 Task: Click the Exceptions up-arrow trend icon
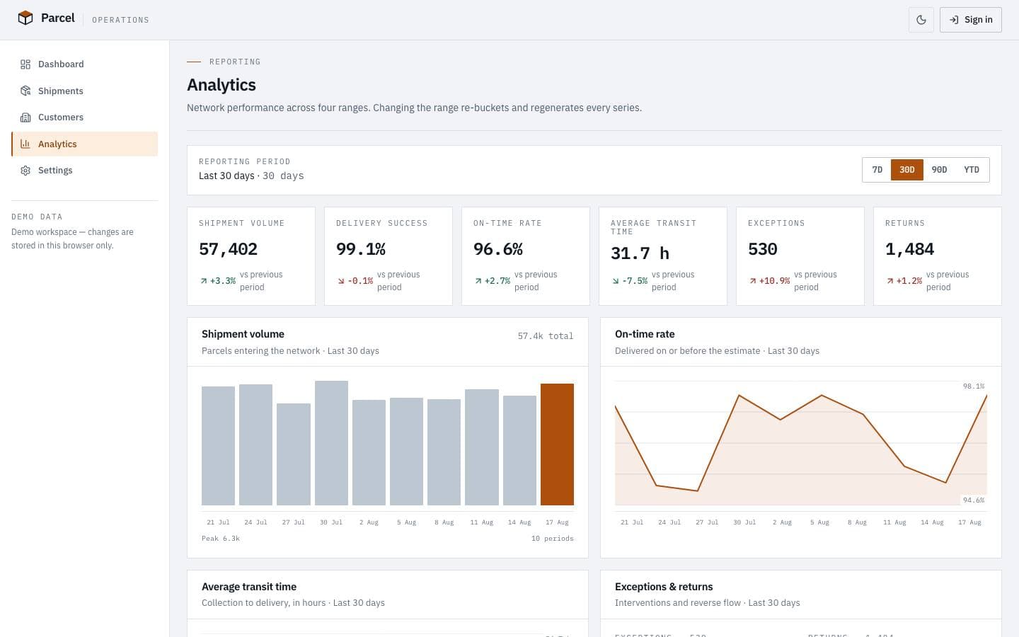tap(753, 281)
